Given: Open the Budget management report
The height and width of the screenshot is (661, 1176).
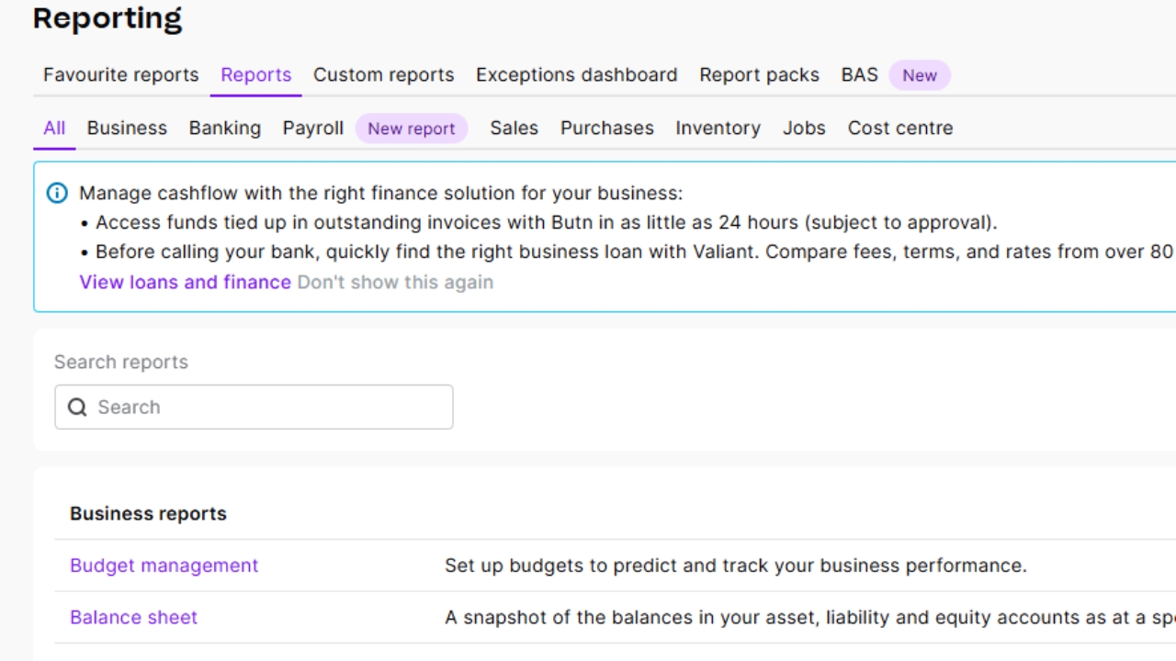Looking at the screenshot, I should click(x=164, y=566).
